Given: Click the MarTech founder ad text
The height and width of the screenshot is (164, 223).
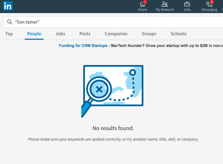Looking at the screenshot, I should point(167,45).
